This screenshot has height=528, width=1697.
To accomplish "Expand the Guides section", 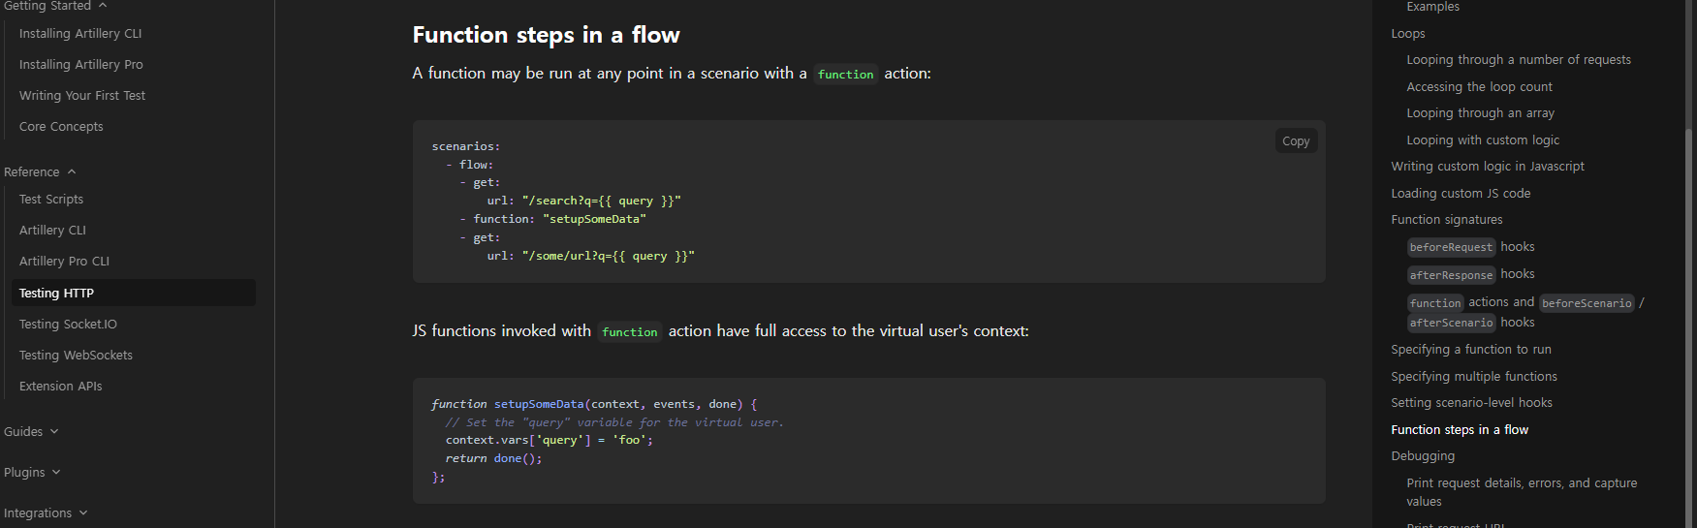I will pos(31,431).
